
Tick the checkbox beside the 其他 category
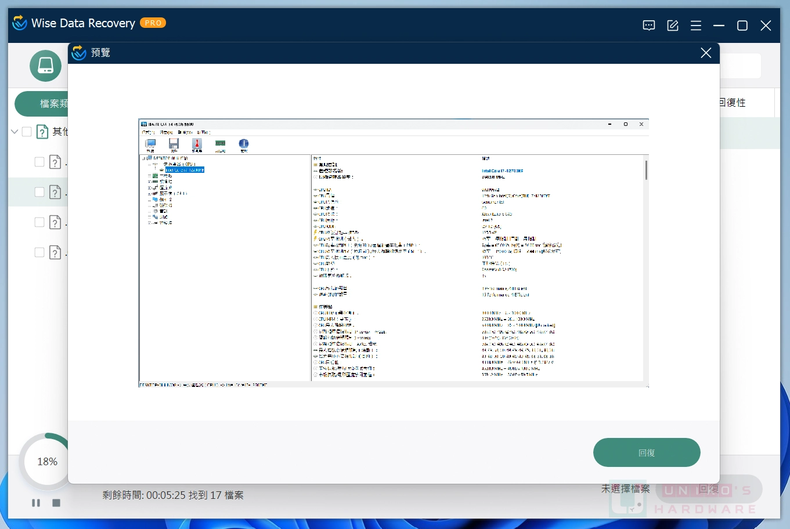(27, 132)
